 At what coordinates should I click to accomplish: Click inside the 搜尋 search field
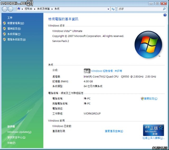click(x=140, y=9)
